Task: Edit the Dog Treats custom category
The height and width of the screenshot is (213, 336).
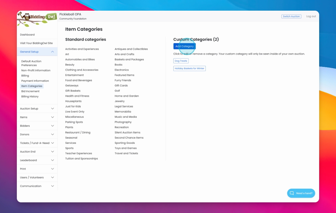Action: click(x=181, y=61)
